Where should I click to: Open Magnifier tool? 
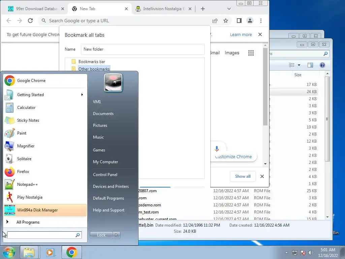pyautogui.click(x=45, y=146)
